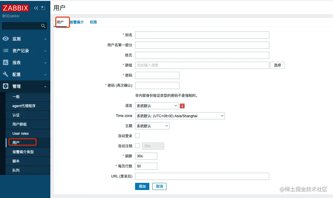Collapse the 管理 menu chevron
Image resolution: width=333 pixels, height=198 pixels.
pos(45,87)
